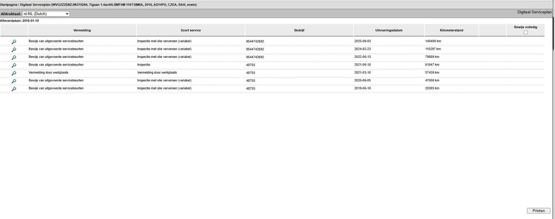Click the Afleverdatum 2018-01-10 text
Viewport: 555px width, 219px height.
(18, 20)
